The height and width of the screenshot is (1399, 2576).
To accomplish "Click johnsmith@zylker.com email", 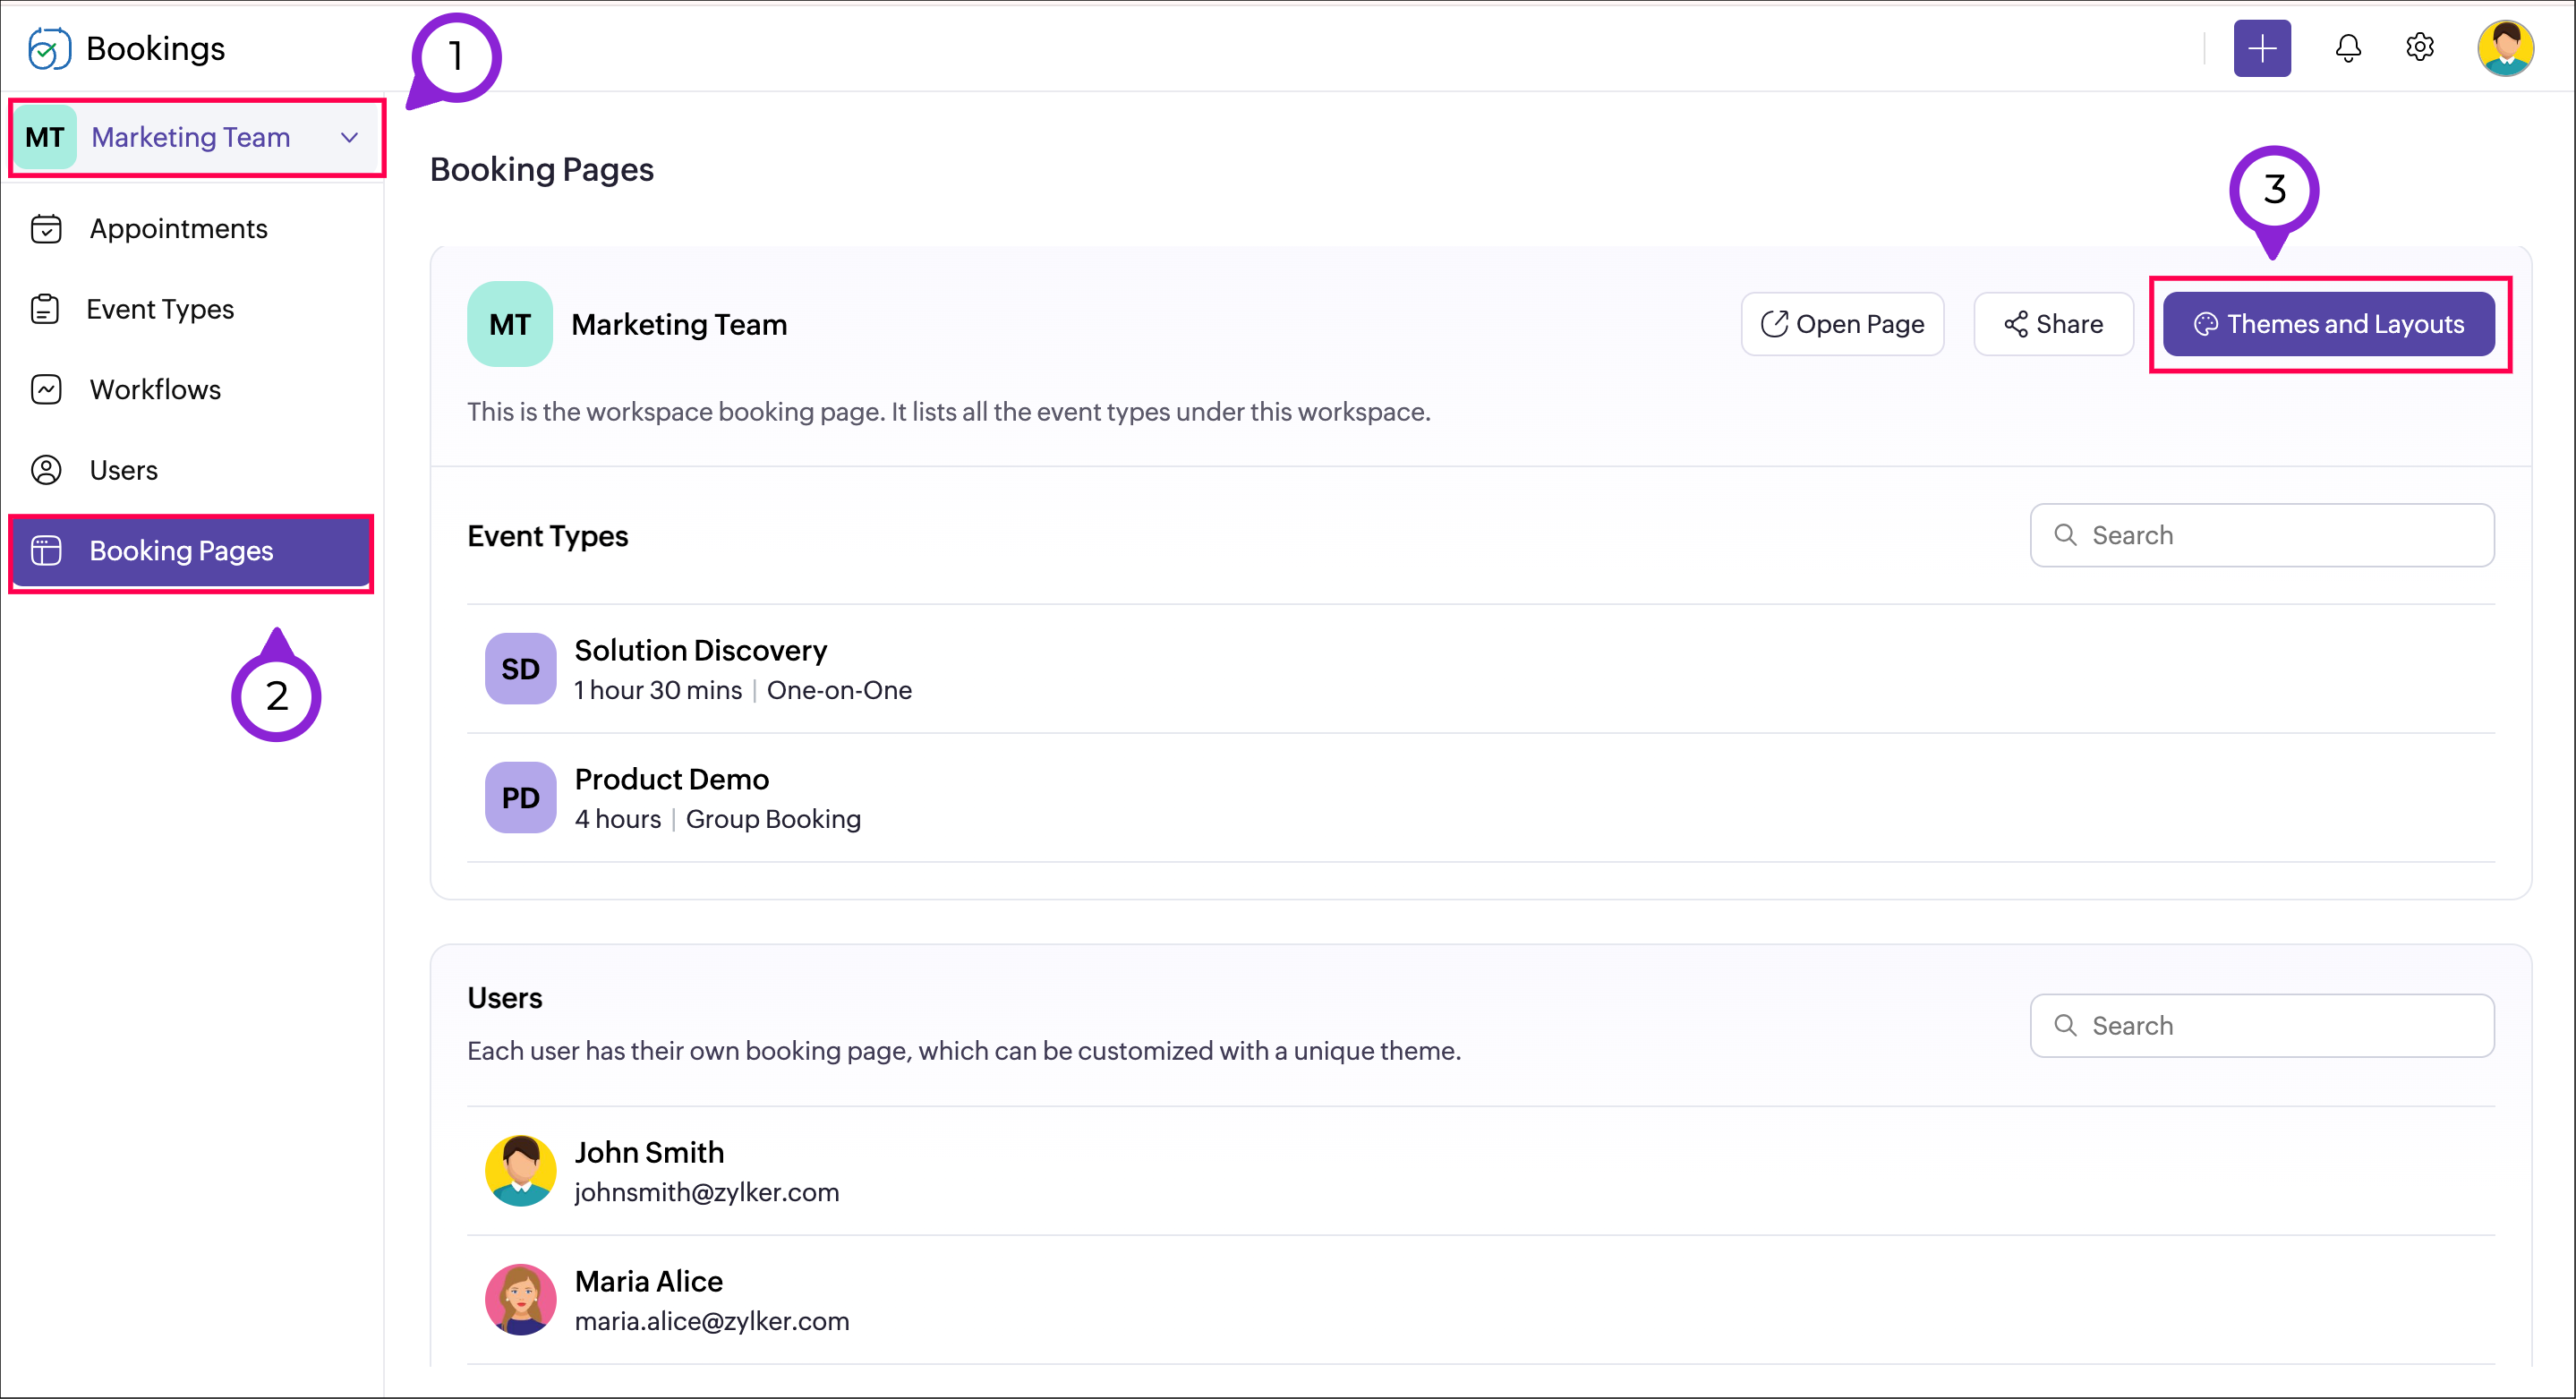I will [706, 1192].
